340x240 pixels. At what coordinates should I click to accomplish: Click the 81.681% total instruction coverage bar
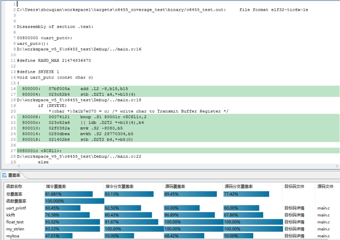click(x=69, y=194)
